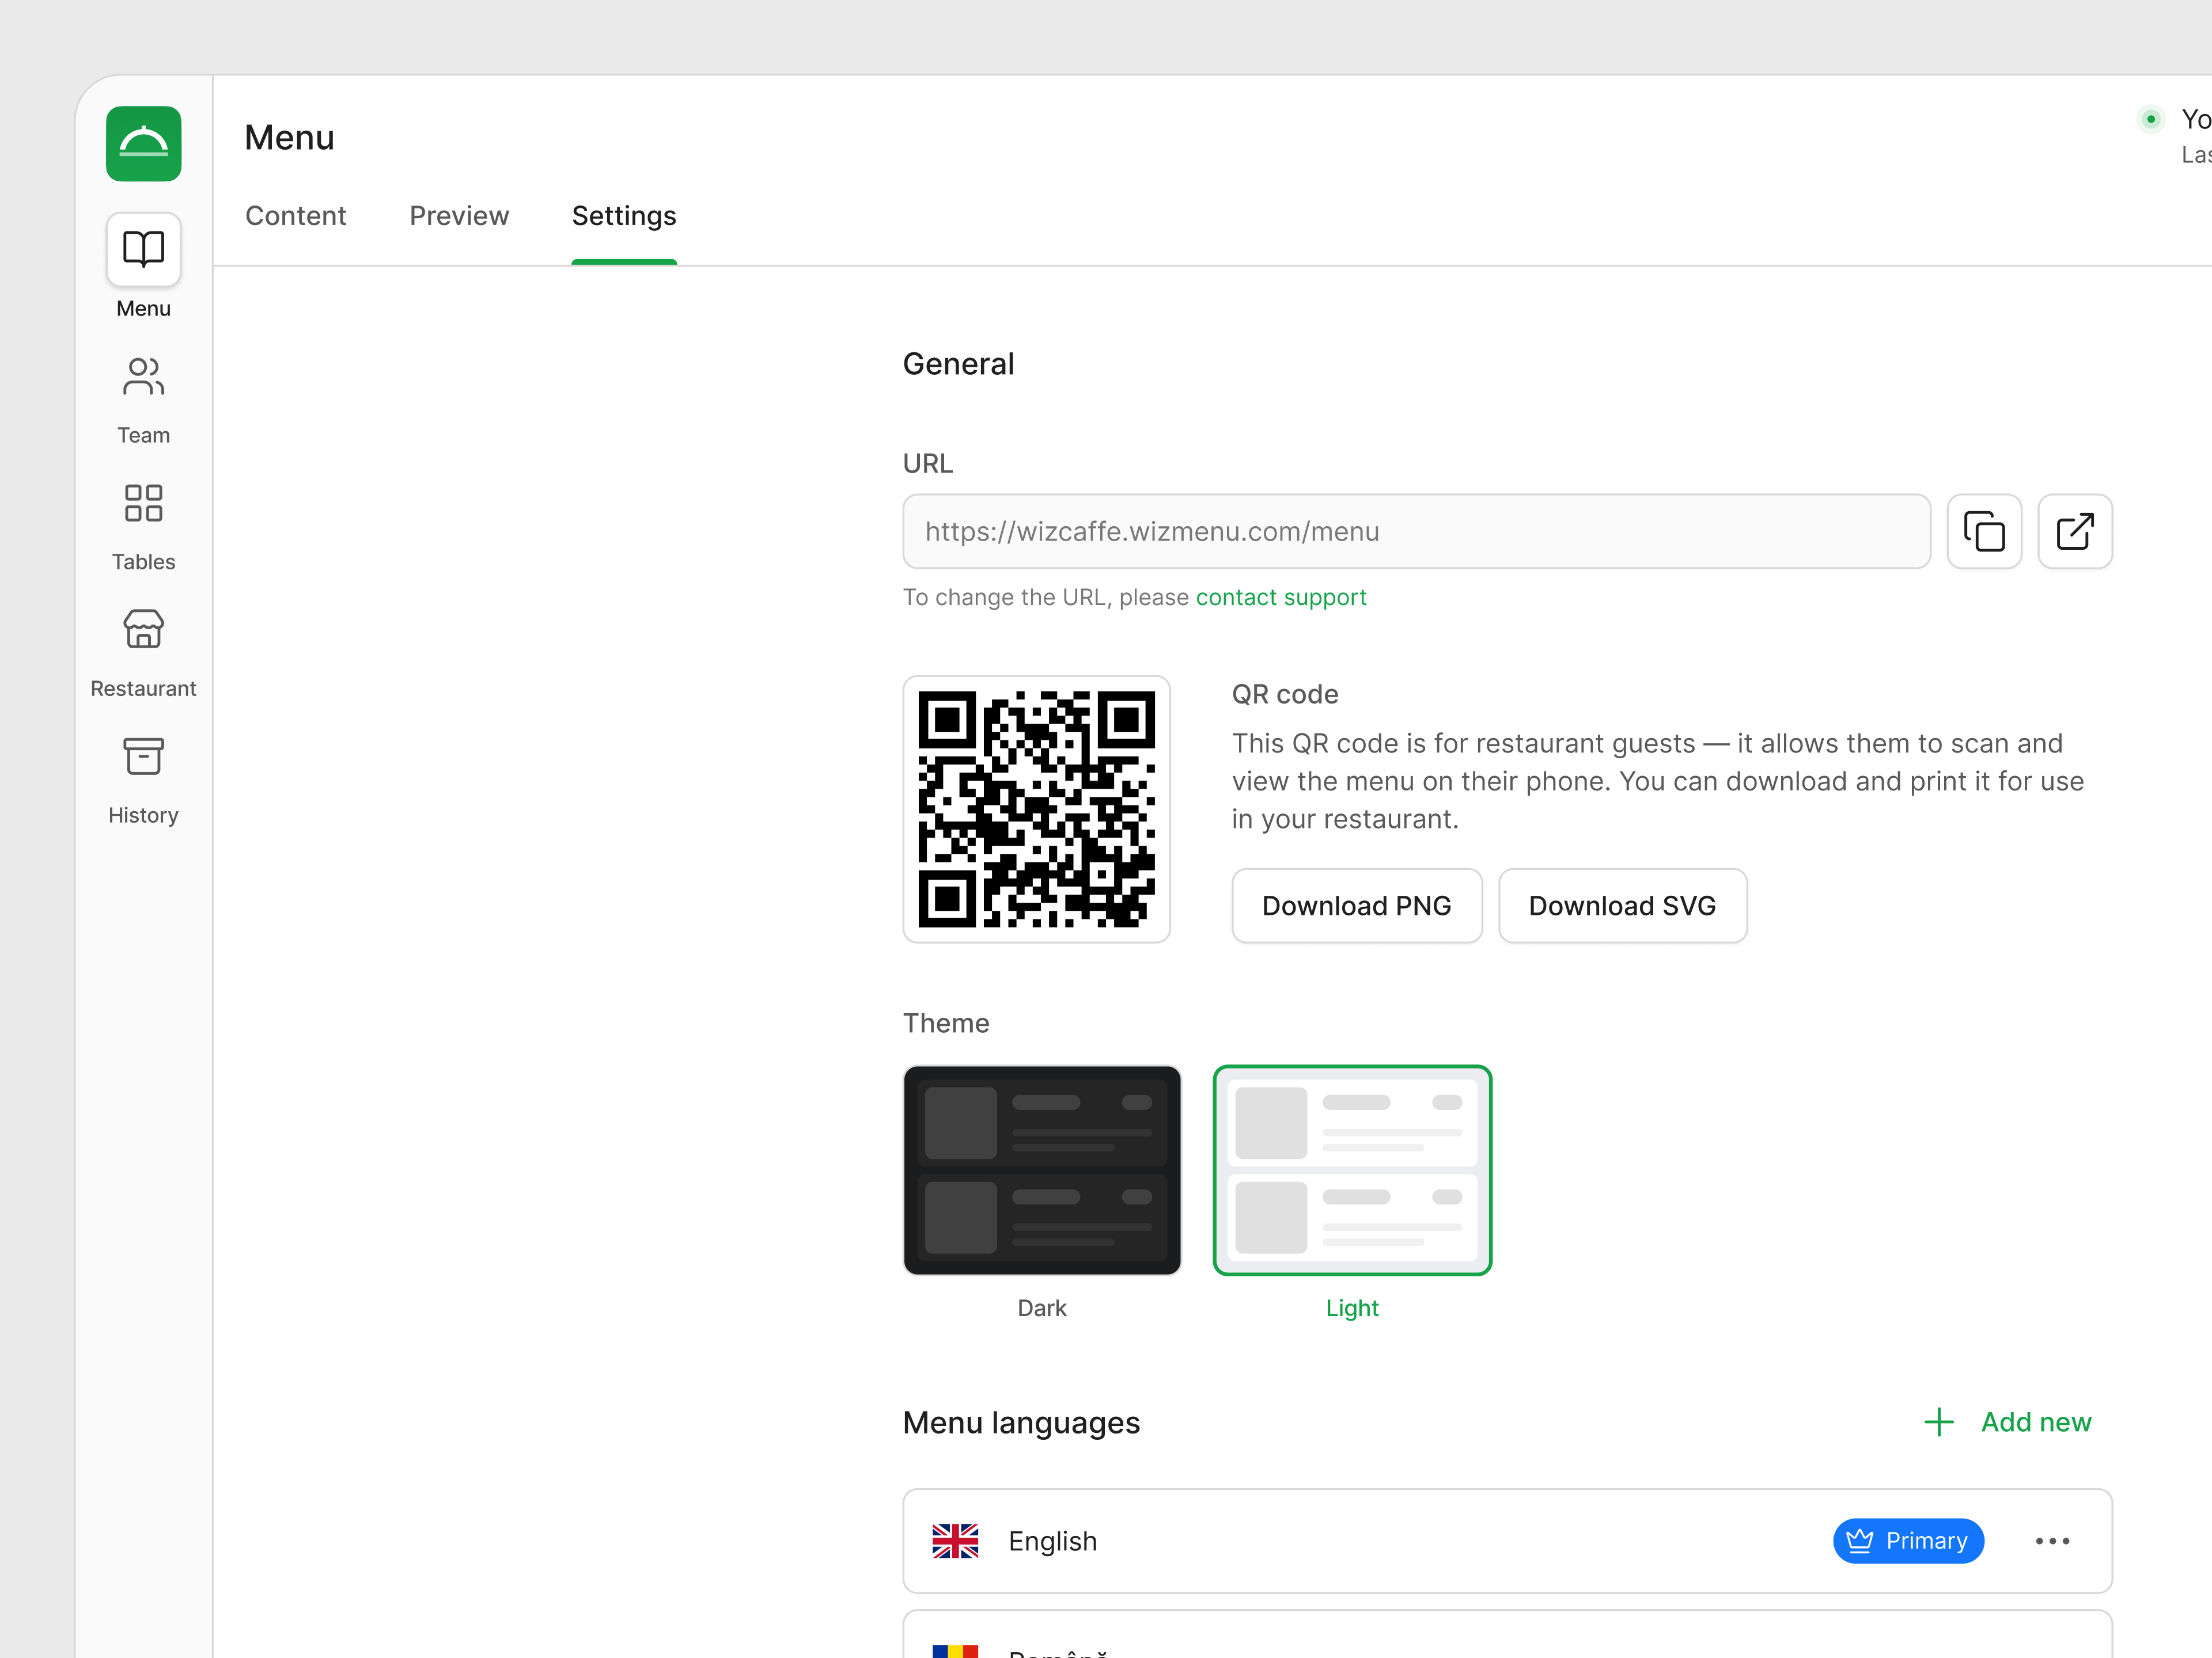Click the green app logo
Screen dimensions: 2212x1658
[143, 144]
